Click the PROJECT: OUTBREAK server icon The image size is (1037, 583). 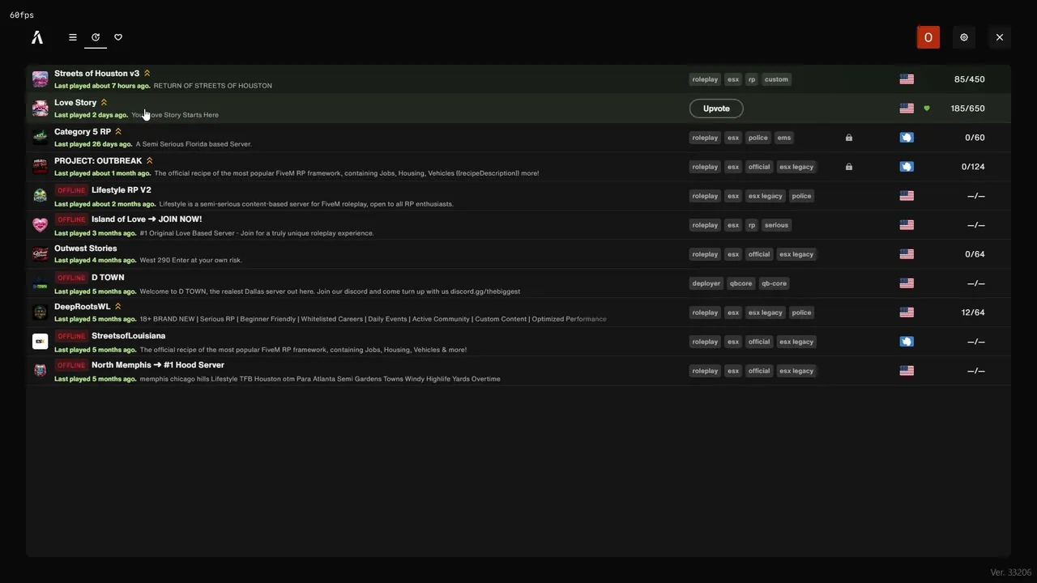tap(40, 167)
